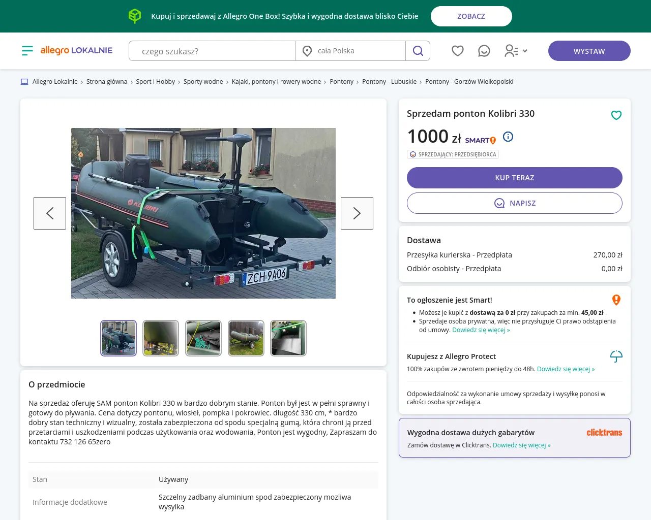Add listing to favorites with heart
The width and height of the screenshot is (651, 520).
tap(616, 115)
